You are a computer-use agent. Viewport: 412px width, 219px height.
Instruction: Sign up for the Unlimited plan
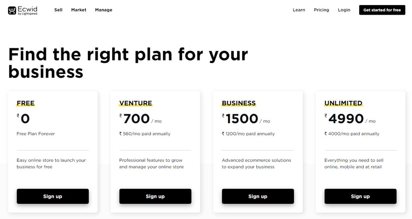click(x=360, y=196)
